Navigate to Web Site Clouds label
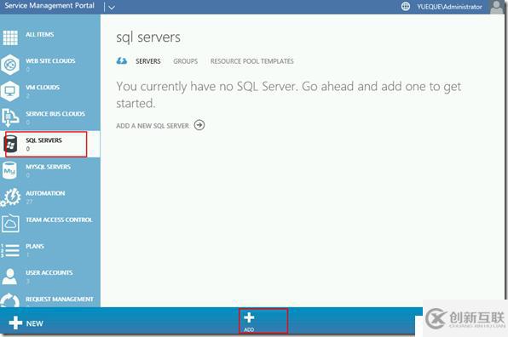The width and height of the screenshot is (508, 337). click(x=50, y=60)
